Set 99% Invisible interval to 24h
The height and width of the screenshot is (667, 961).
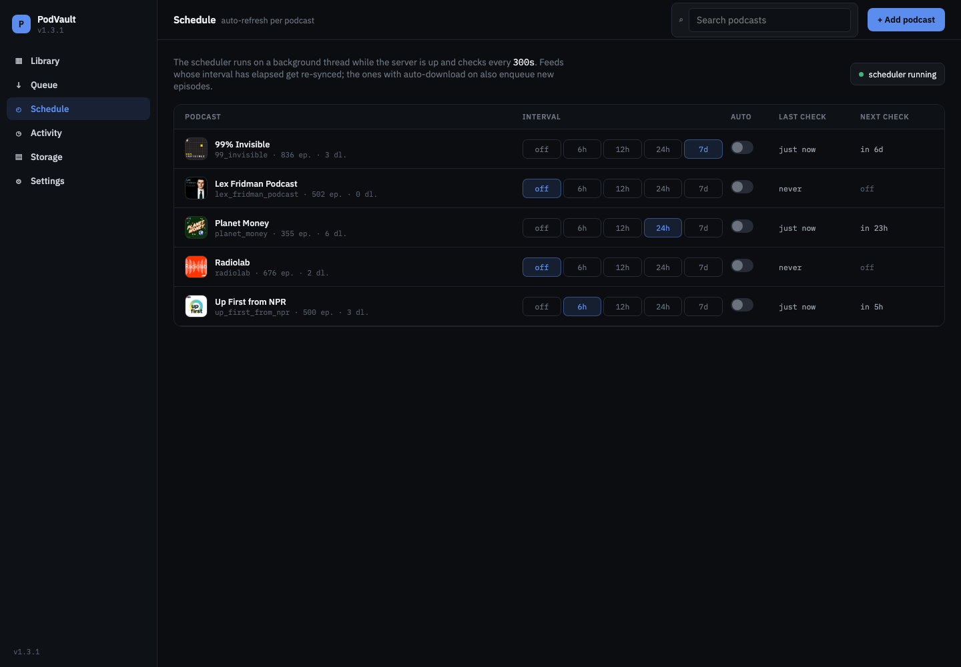tap(663, 149)
